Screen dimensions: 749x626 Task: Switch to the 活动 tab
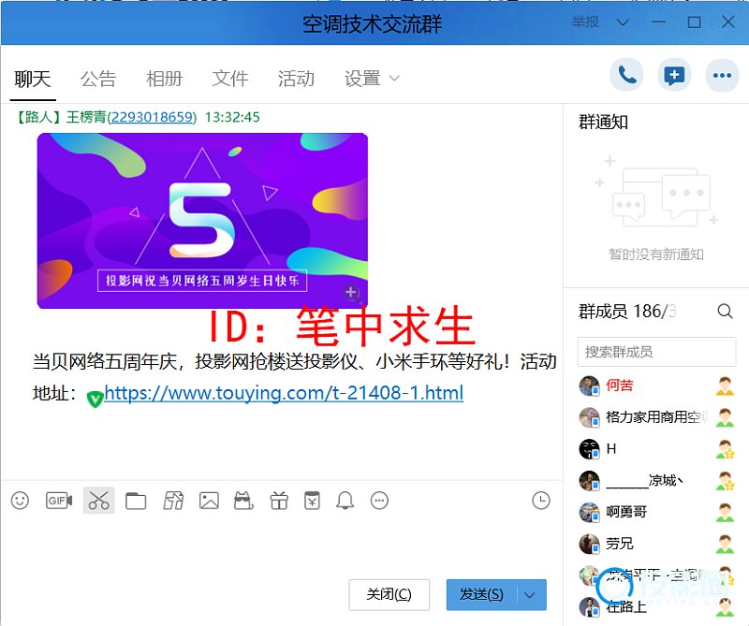pos(296,79)
